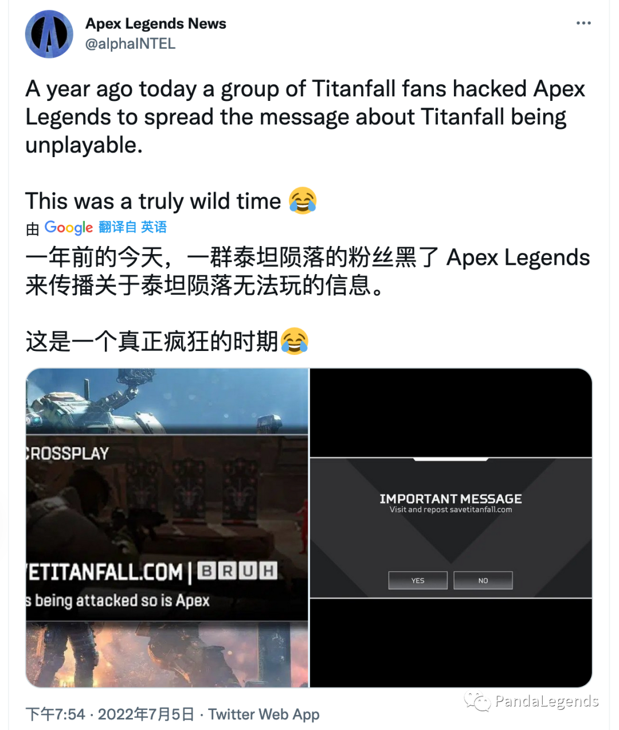This screenshot has width=619, height=730.
Task: Click the Google translate logo
Action: click(x=69, y=228)
